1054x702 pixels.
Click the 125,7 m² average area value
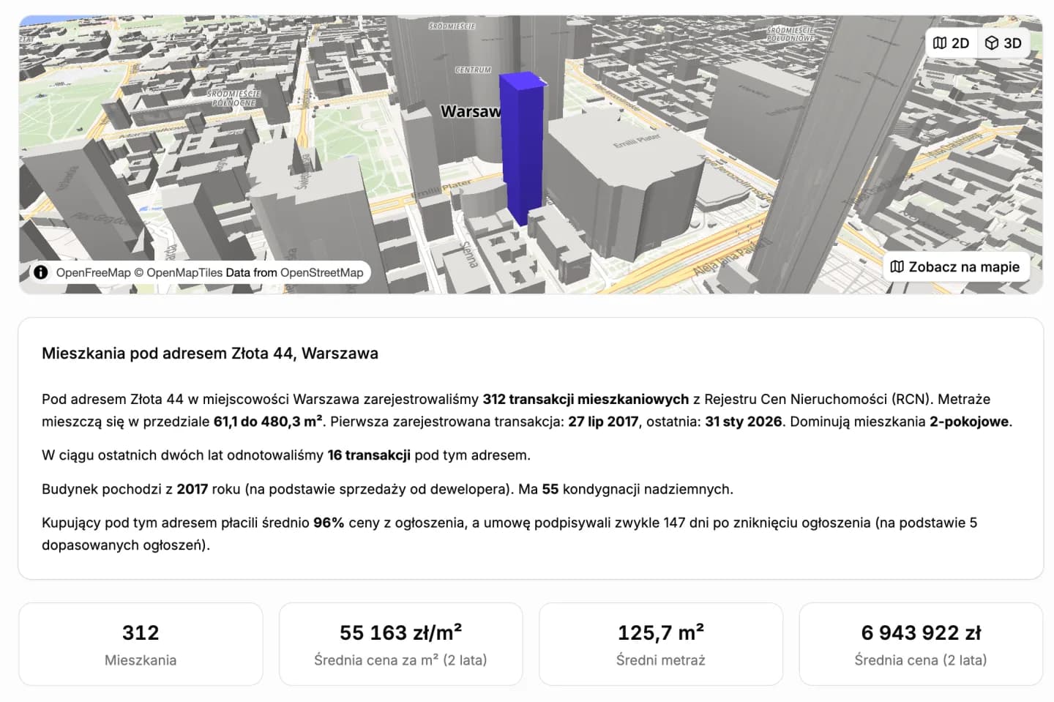[661, 632]
